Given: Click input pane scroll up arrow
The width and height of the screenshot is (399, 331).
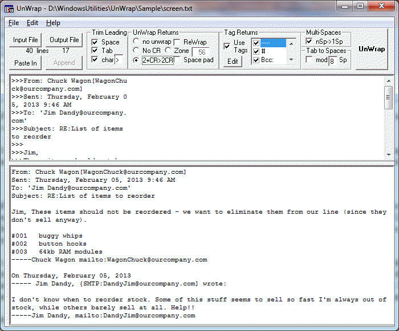Looking at the screenshot, I should 389,81.
